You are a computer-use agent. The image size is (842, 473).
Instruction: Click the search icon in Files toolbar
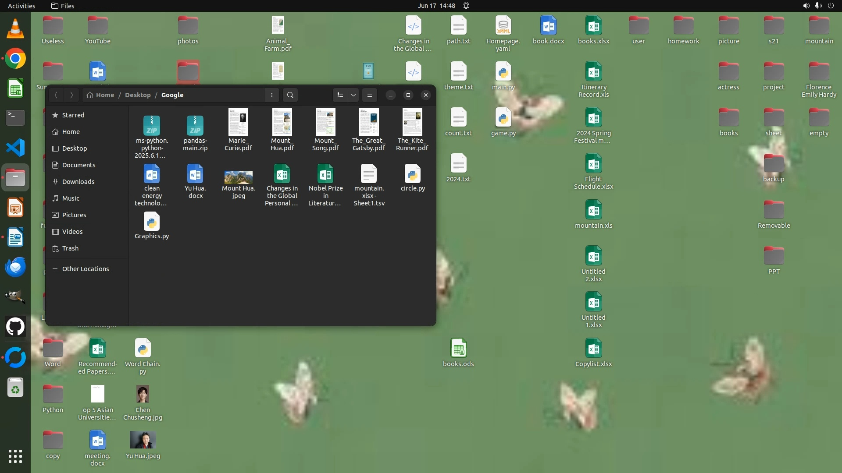[x=290, y=95]
